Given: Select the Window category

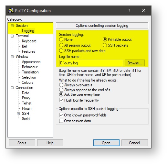Looking at the screenshot, I should pyautogui.click(x=22, y=57).
